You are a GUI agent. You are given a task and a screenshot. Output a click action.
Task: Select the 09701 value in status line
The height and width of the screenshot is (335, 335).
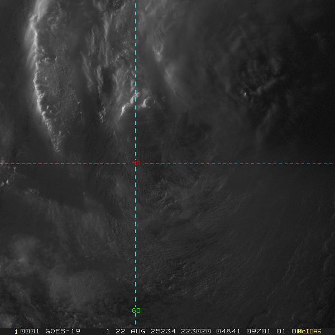[259, 331]
